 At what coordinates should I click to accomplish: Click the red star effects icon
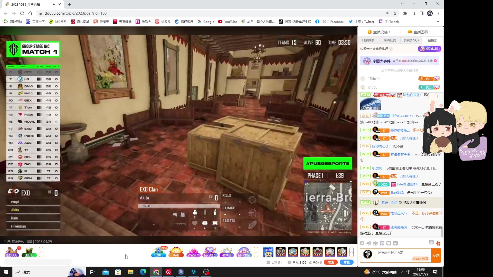(438, 243)
